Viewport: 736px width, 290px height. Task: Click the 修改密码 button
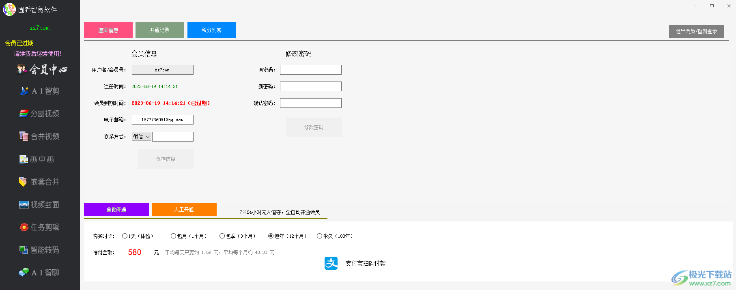(314, 127)
